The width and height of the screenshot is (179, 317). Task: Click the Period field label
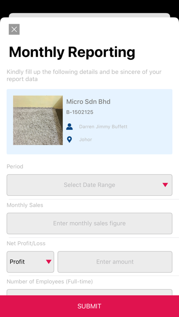coord(15,167)
